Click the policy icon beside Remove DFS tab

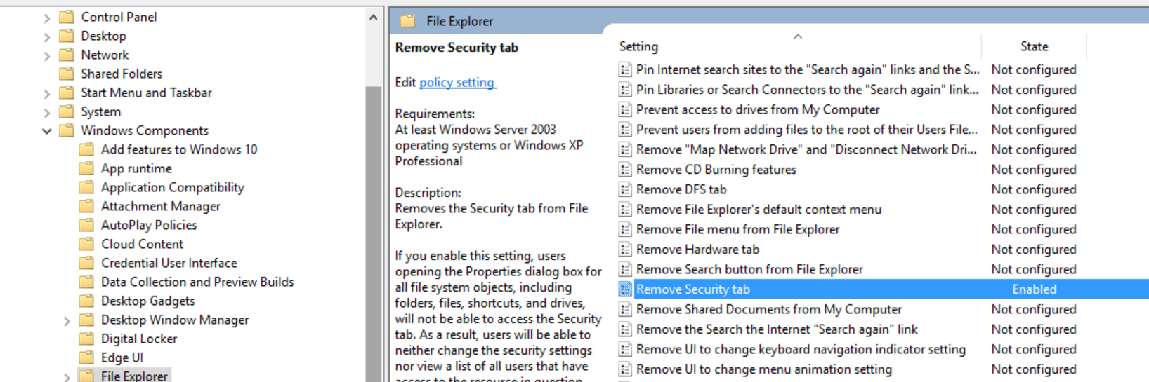point(624,190)
